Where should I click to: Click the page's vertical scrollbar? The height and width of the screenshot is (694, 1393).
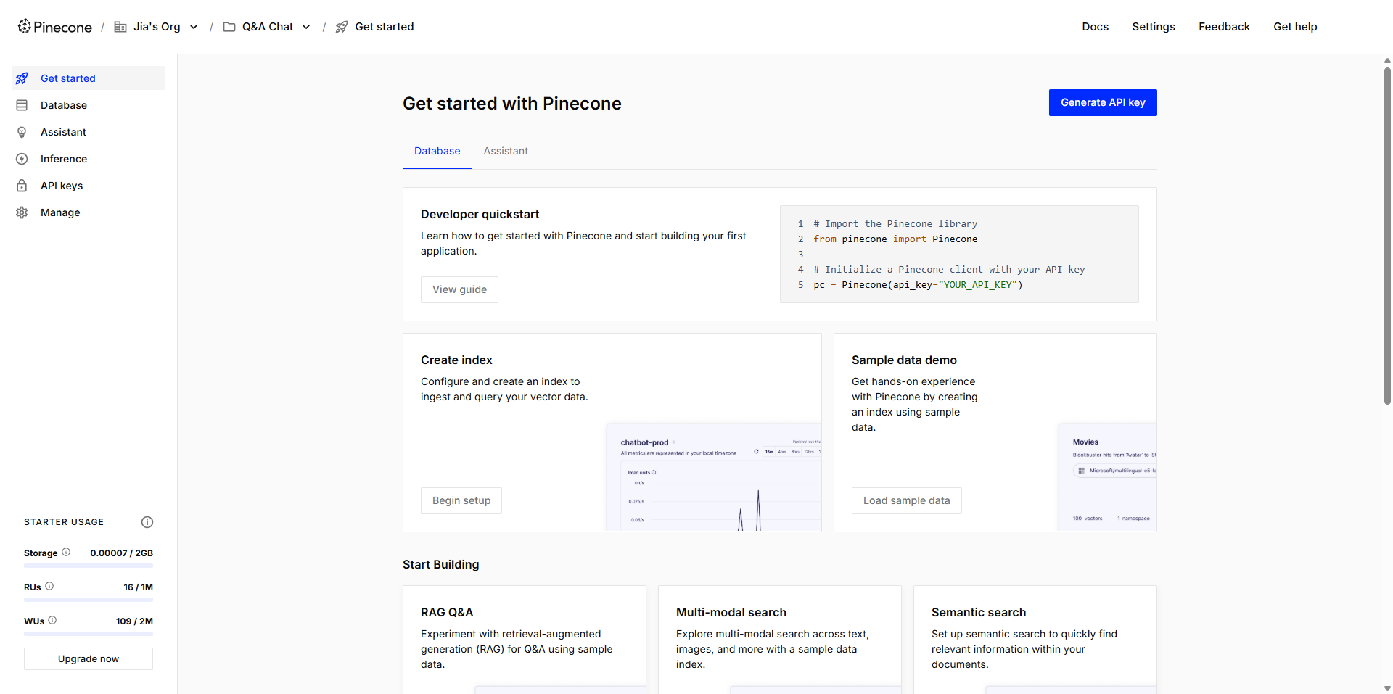coord(1387,232)
